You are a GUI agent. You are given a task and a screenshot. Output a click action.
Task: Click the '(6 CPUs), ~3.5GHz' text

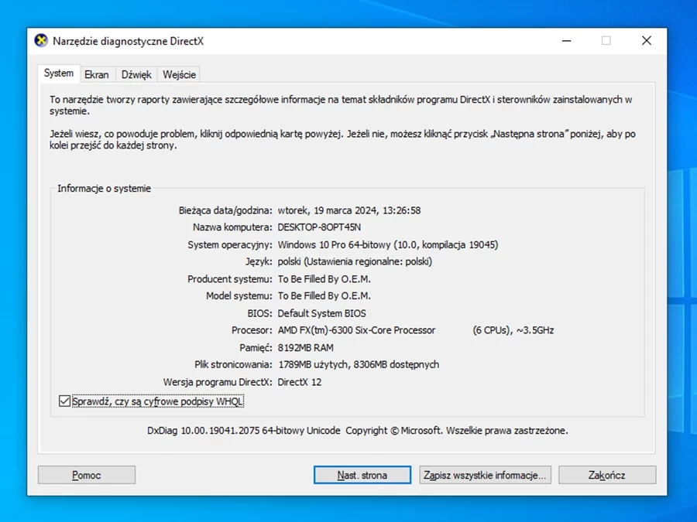(x=513, y=330)
